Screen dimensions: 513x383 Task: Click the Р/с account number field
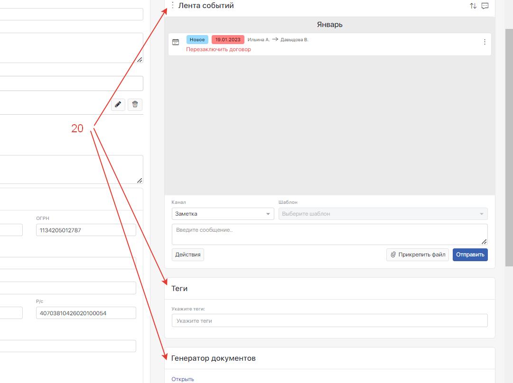tap(86, 313)
